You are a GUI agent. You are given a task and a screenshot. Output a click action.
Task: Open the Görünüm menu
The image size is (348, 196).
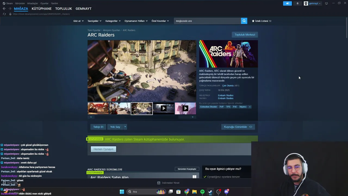(x=20, y=3)
